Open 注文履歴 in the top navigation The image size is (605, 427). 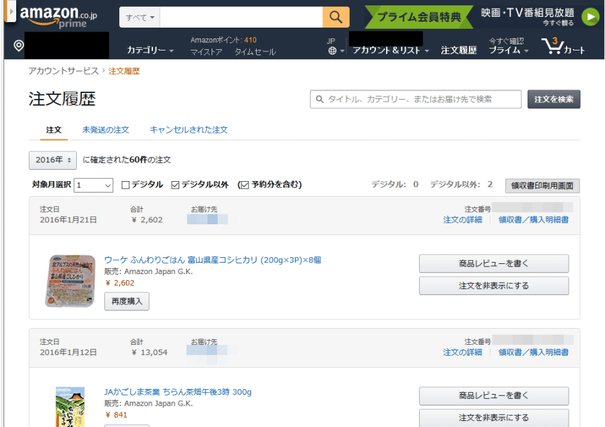pos(459,50)
